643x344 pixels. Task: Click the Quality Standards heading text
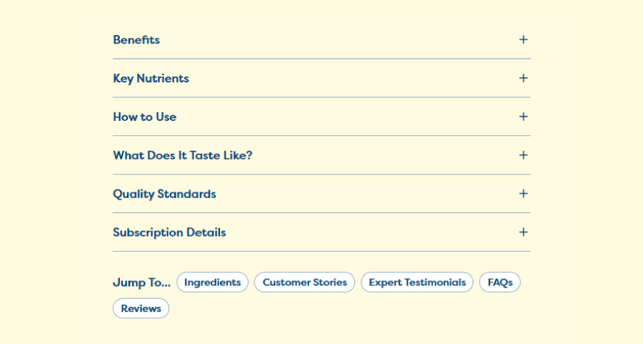pyautogui.click(x=164, y=194)
